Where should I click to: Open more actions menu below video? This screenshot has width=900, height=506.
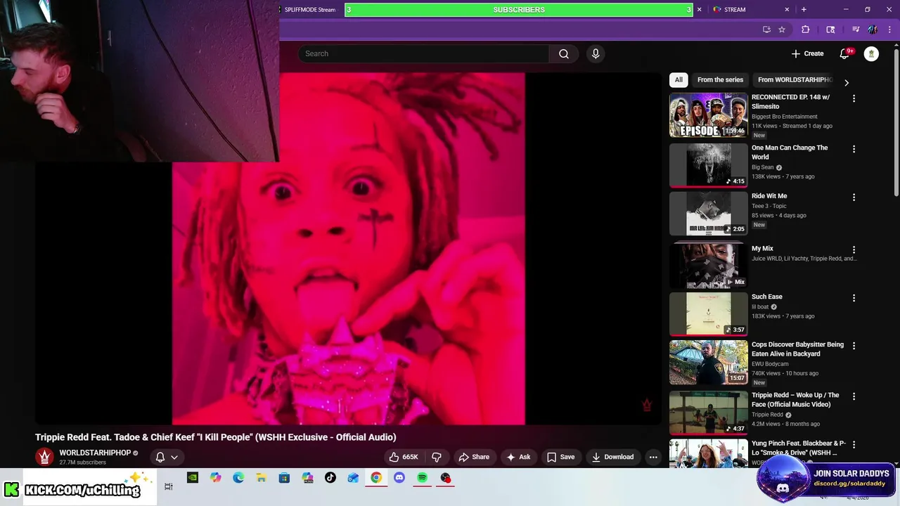pos(653,457)
